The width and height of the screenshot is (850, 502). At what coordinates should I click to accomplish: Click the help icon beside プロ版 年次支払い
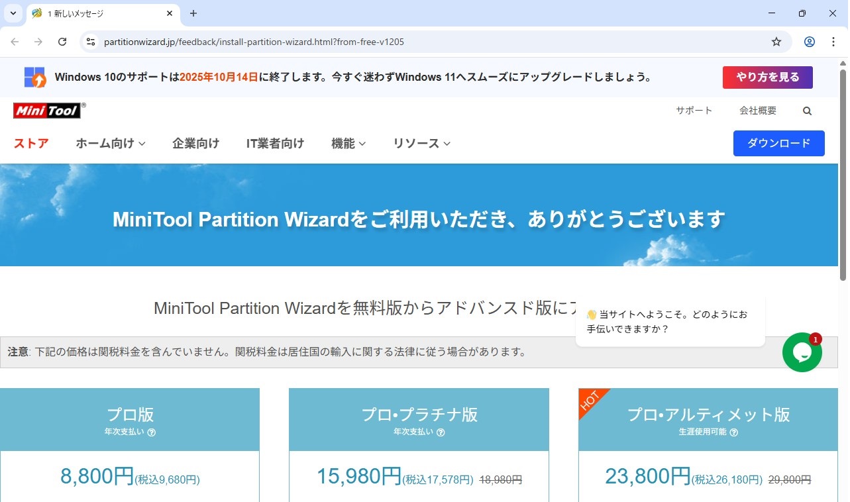(152, 432)
